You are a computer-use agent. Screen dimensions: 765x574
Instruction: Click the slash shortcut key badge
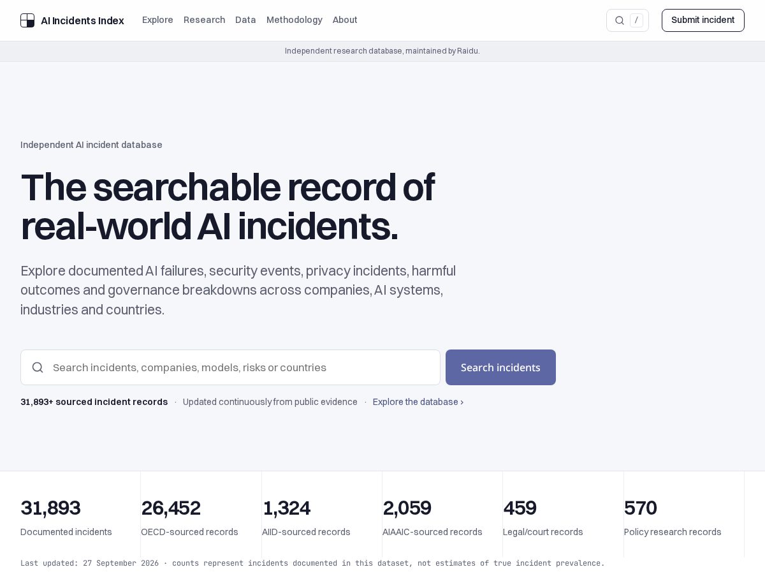636,20
